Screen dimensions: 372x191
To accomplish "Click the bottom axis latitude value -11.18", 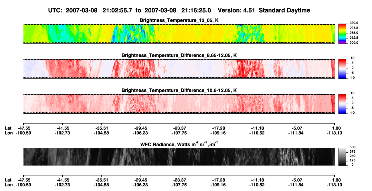I will tap(257, 180).
